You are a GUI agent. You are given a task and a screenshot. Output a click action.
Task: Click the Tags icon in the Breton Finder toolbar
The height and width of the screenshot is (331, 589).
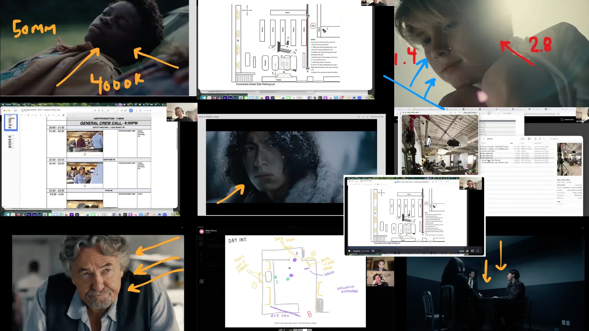click(x=540, y=139)
